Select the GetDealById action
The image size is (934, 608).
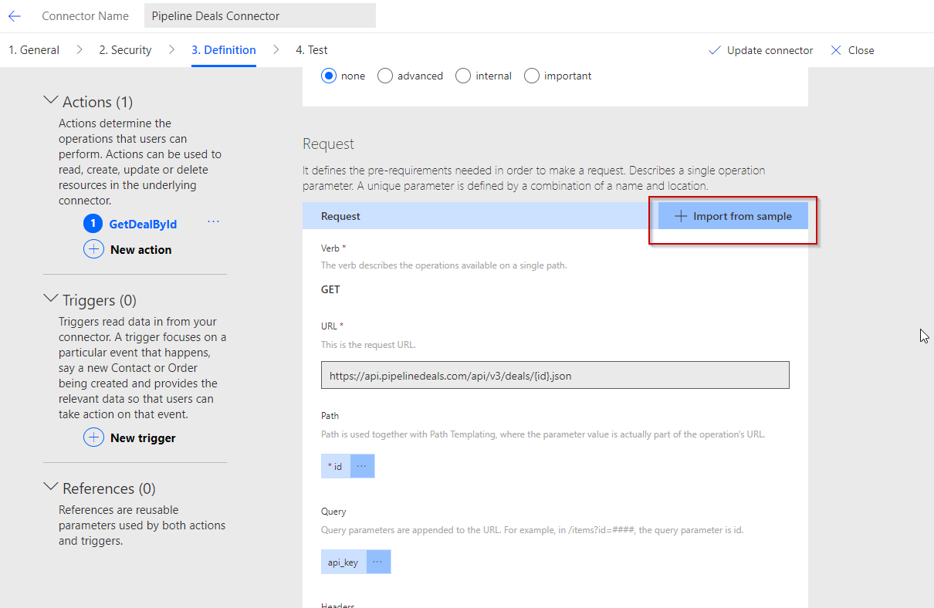143,225
